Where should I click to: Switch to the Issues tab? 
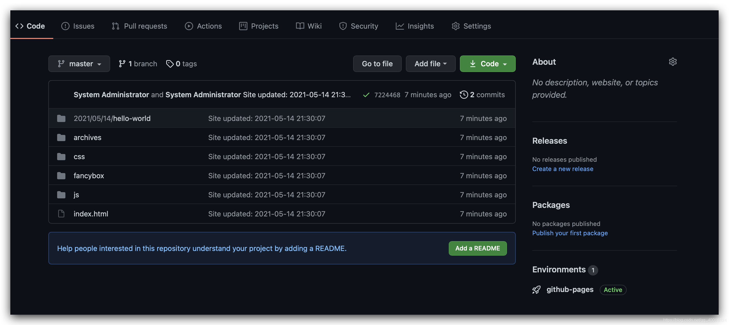click(x=78, y=26)
